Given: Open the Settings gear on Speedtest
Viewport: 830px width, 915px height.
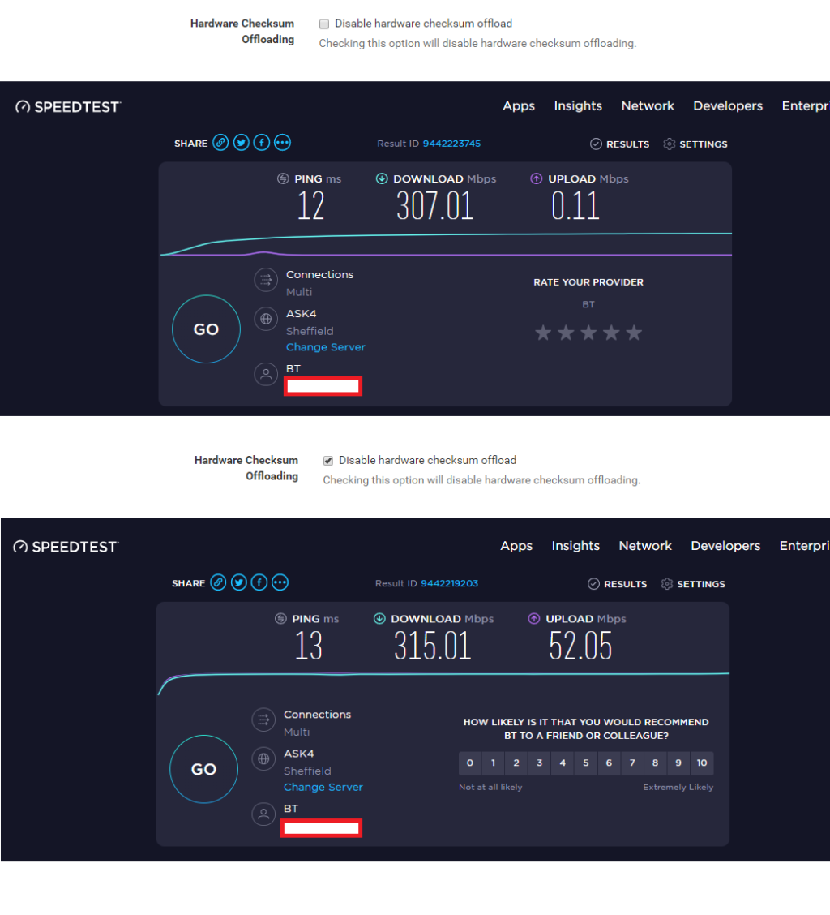Looking at the screenshot, I should (669, 144).
